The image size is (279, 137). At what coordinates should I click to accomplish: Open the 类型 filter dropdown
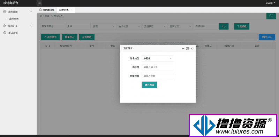(x=104, y=26)
